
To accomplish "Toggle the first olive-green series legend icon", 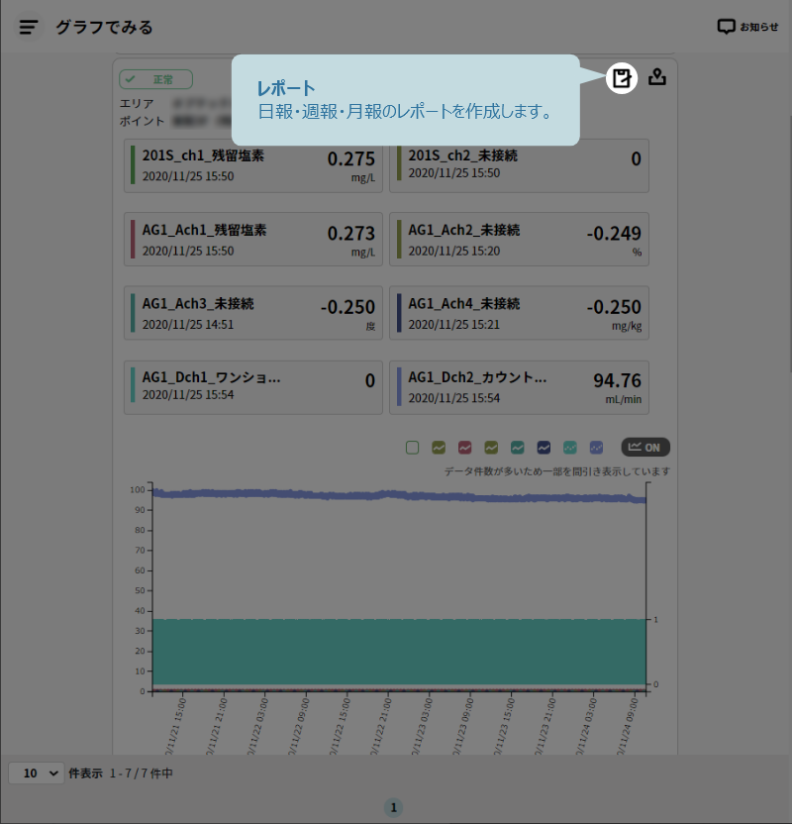I will [439, 448].
